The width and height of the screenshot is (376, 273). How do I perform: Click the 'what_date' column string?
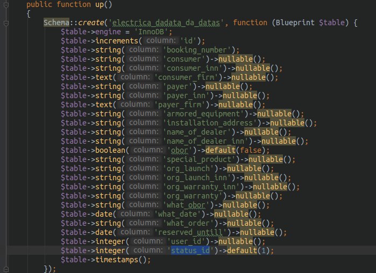click(177, 214)
